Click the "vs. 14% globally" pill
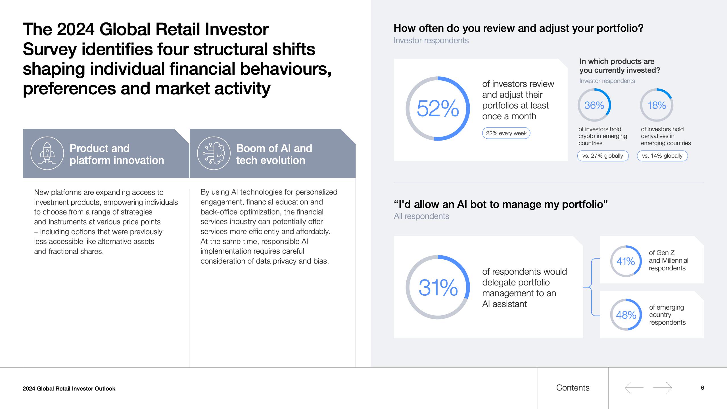This screenshot has width=727, height=409. click(x=662, y=156)
